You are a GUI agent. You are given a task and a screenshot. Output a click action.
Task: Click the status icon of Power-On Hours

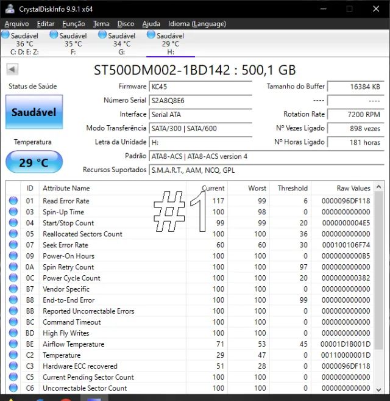[x=13, y=256]
